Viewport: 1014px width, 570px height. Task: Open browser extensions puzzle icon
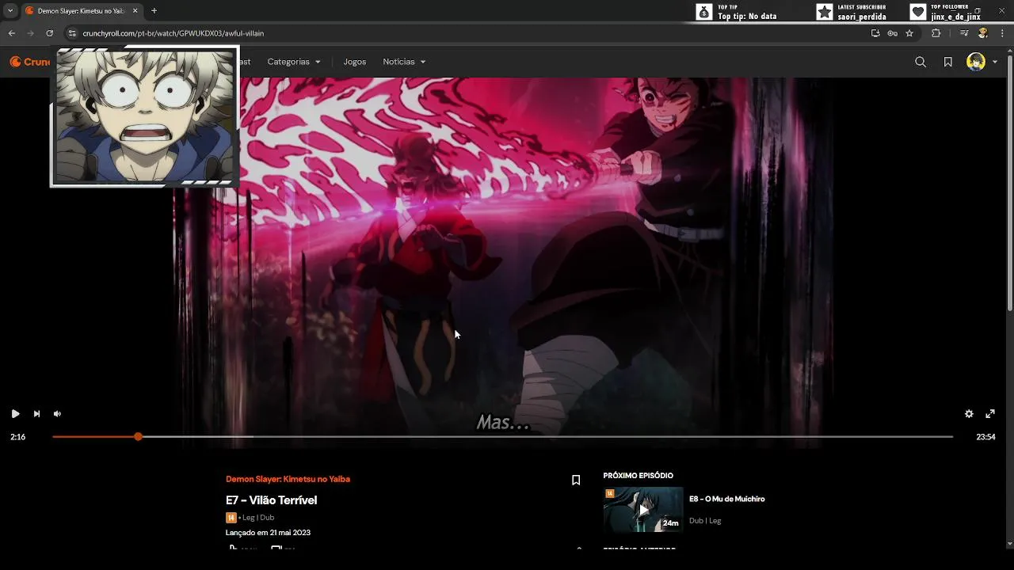click(x=936, y=33)
